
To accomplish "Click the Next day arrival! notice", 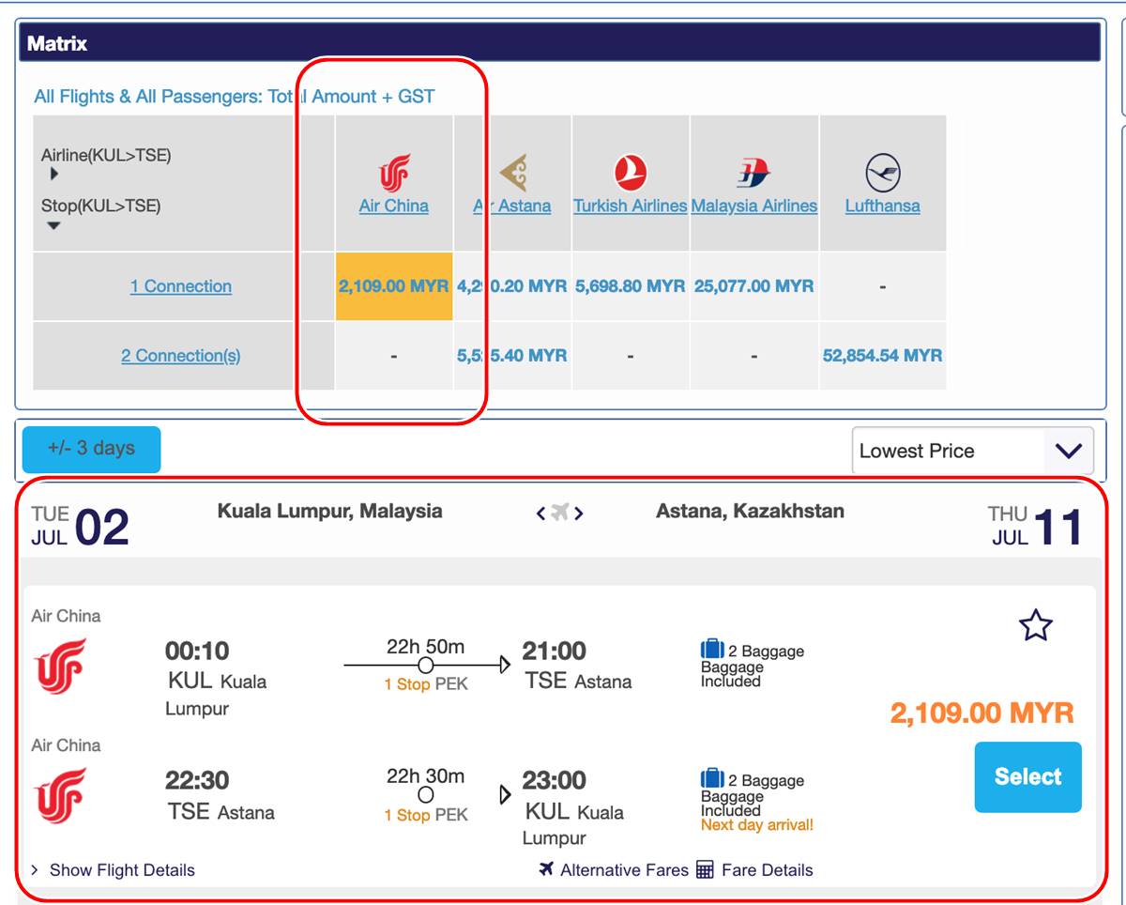I will [x=757, y=825].
